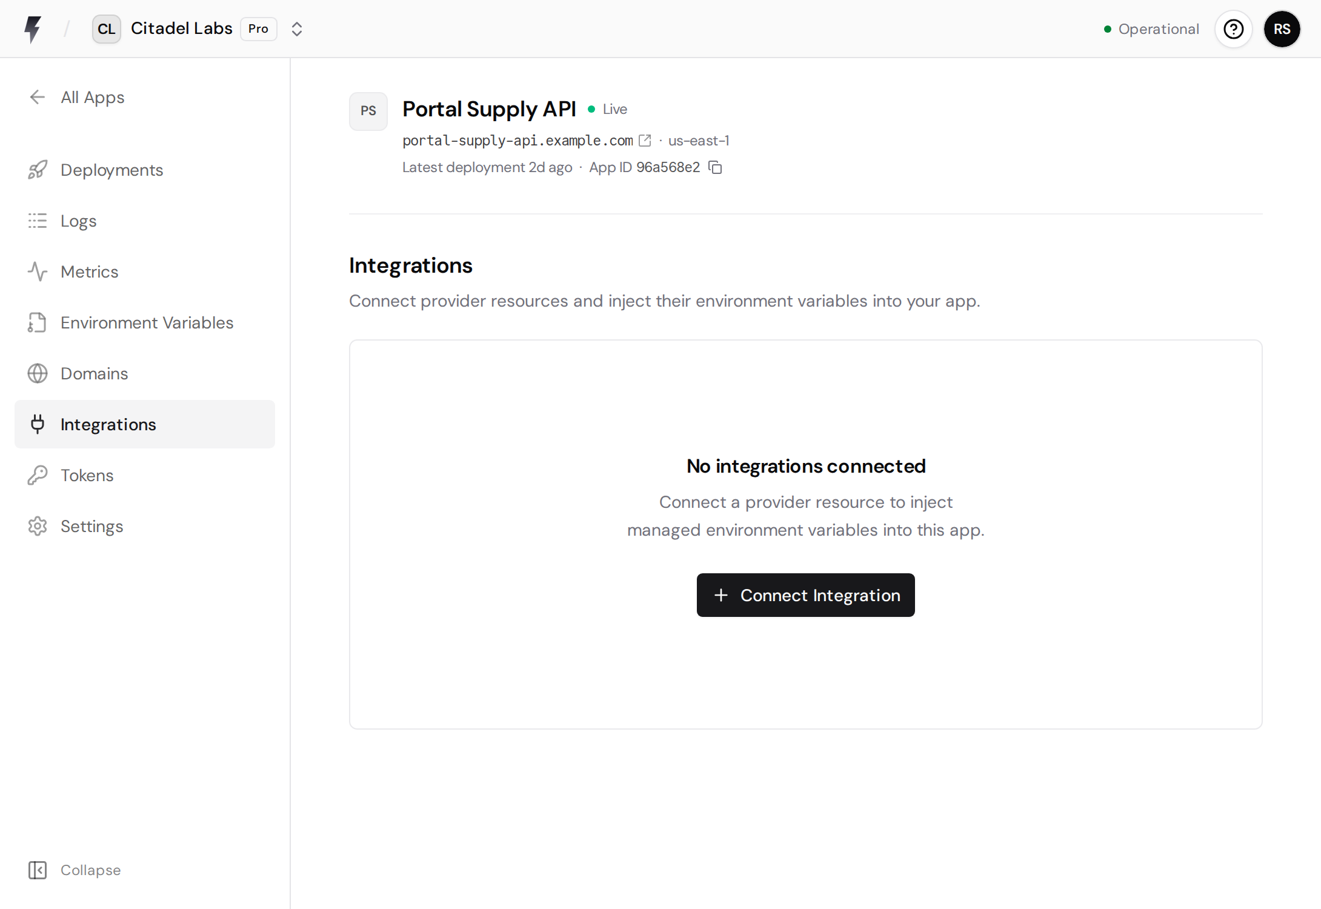
Task: Click the Tokens key icon
Action: (38, 475)
